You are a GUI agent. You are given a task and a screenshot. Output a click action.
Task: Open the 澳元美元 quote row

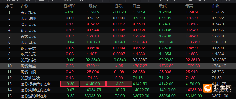118,24
